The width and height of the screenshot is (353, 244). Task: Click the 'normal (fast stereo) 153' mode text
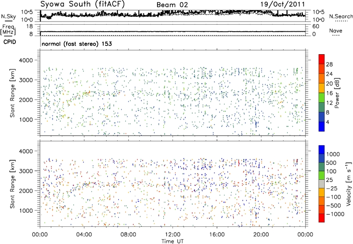(x=77, y=44)
